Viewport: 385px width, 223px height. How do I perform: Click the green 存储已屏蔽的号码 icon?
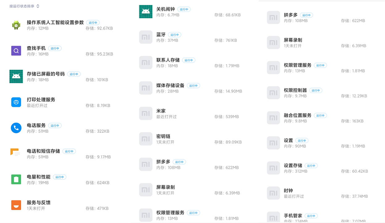[16, 76]
